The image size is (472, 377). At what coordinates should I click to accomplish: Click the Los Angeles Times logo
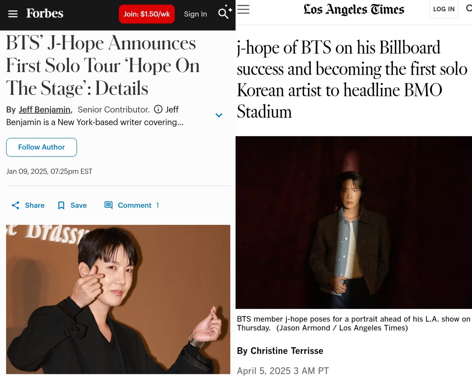point(354,9)
